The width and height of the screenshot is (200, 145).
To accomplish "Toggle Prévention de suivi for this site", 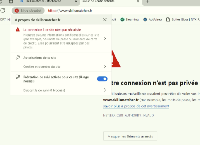I will coord(102,79).
